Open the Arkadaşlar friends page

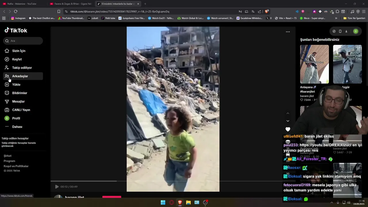coord(23,76)
